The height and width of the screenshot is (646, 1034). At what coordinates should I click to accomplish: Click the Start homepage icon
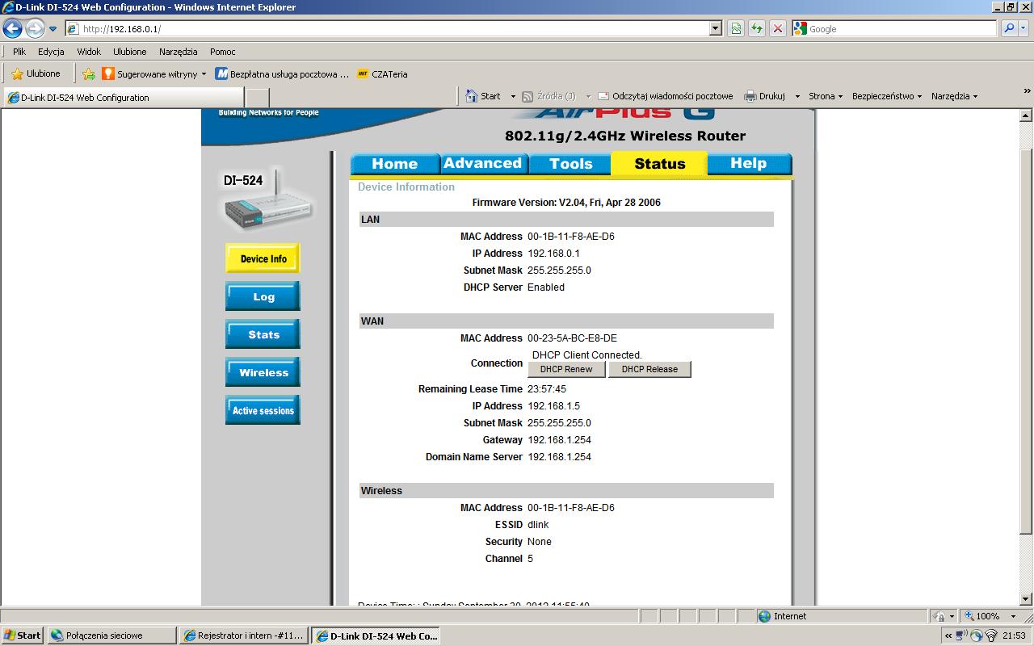click(x=473, y=95)
